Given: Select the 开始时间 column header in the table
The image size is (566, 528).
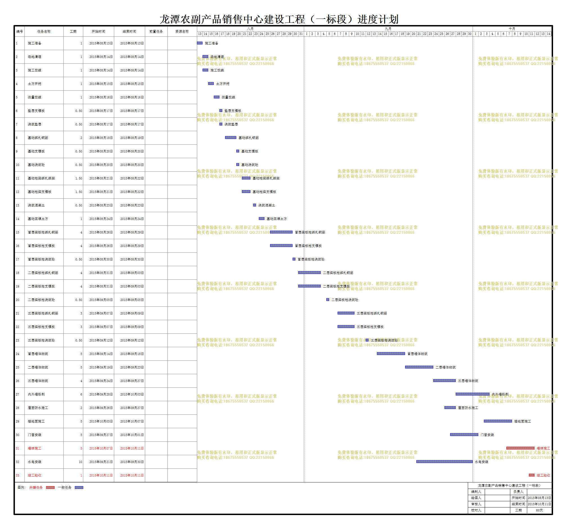Looking at the screenshot, I should pos(98,32).
